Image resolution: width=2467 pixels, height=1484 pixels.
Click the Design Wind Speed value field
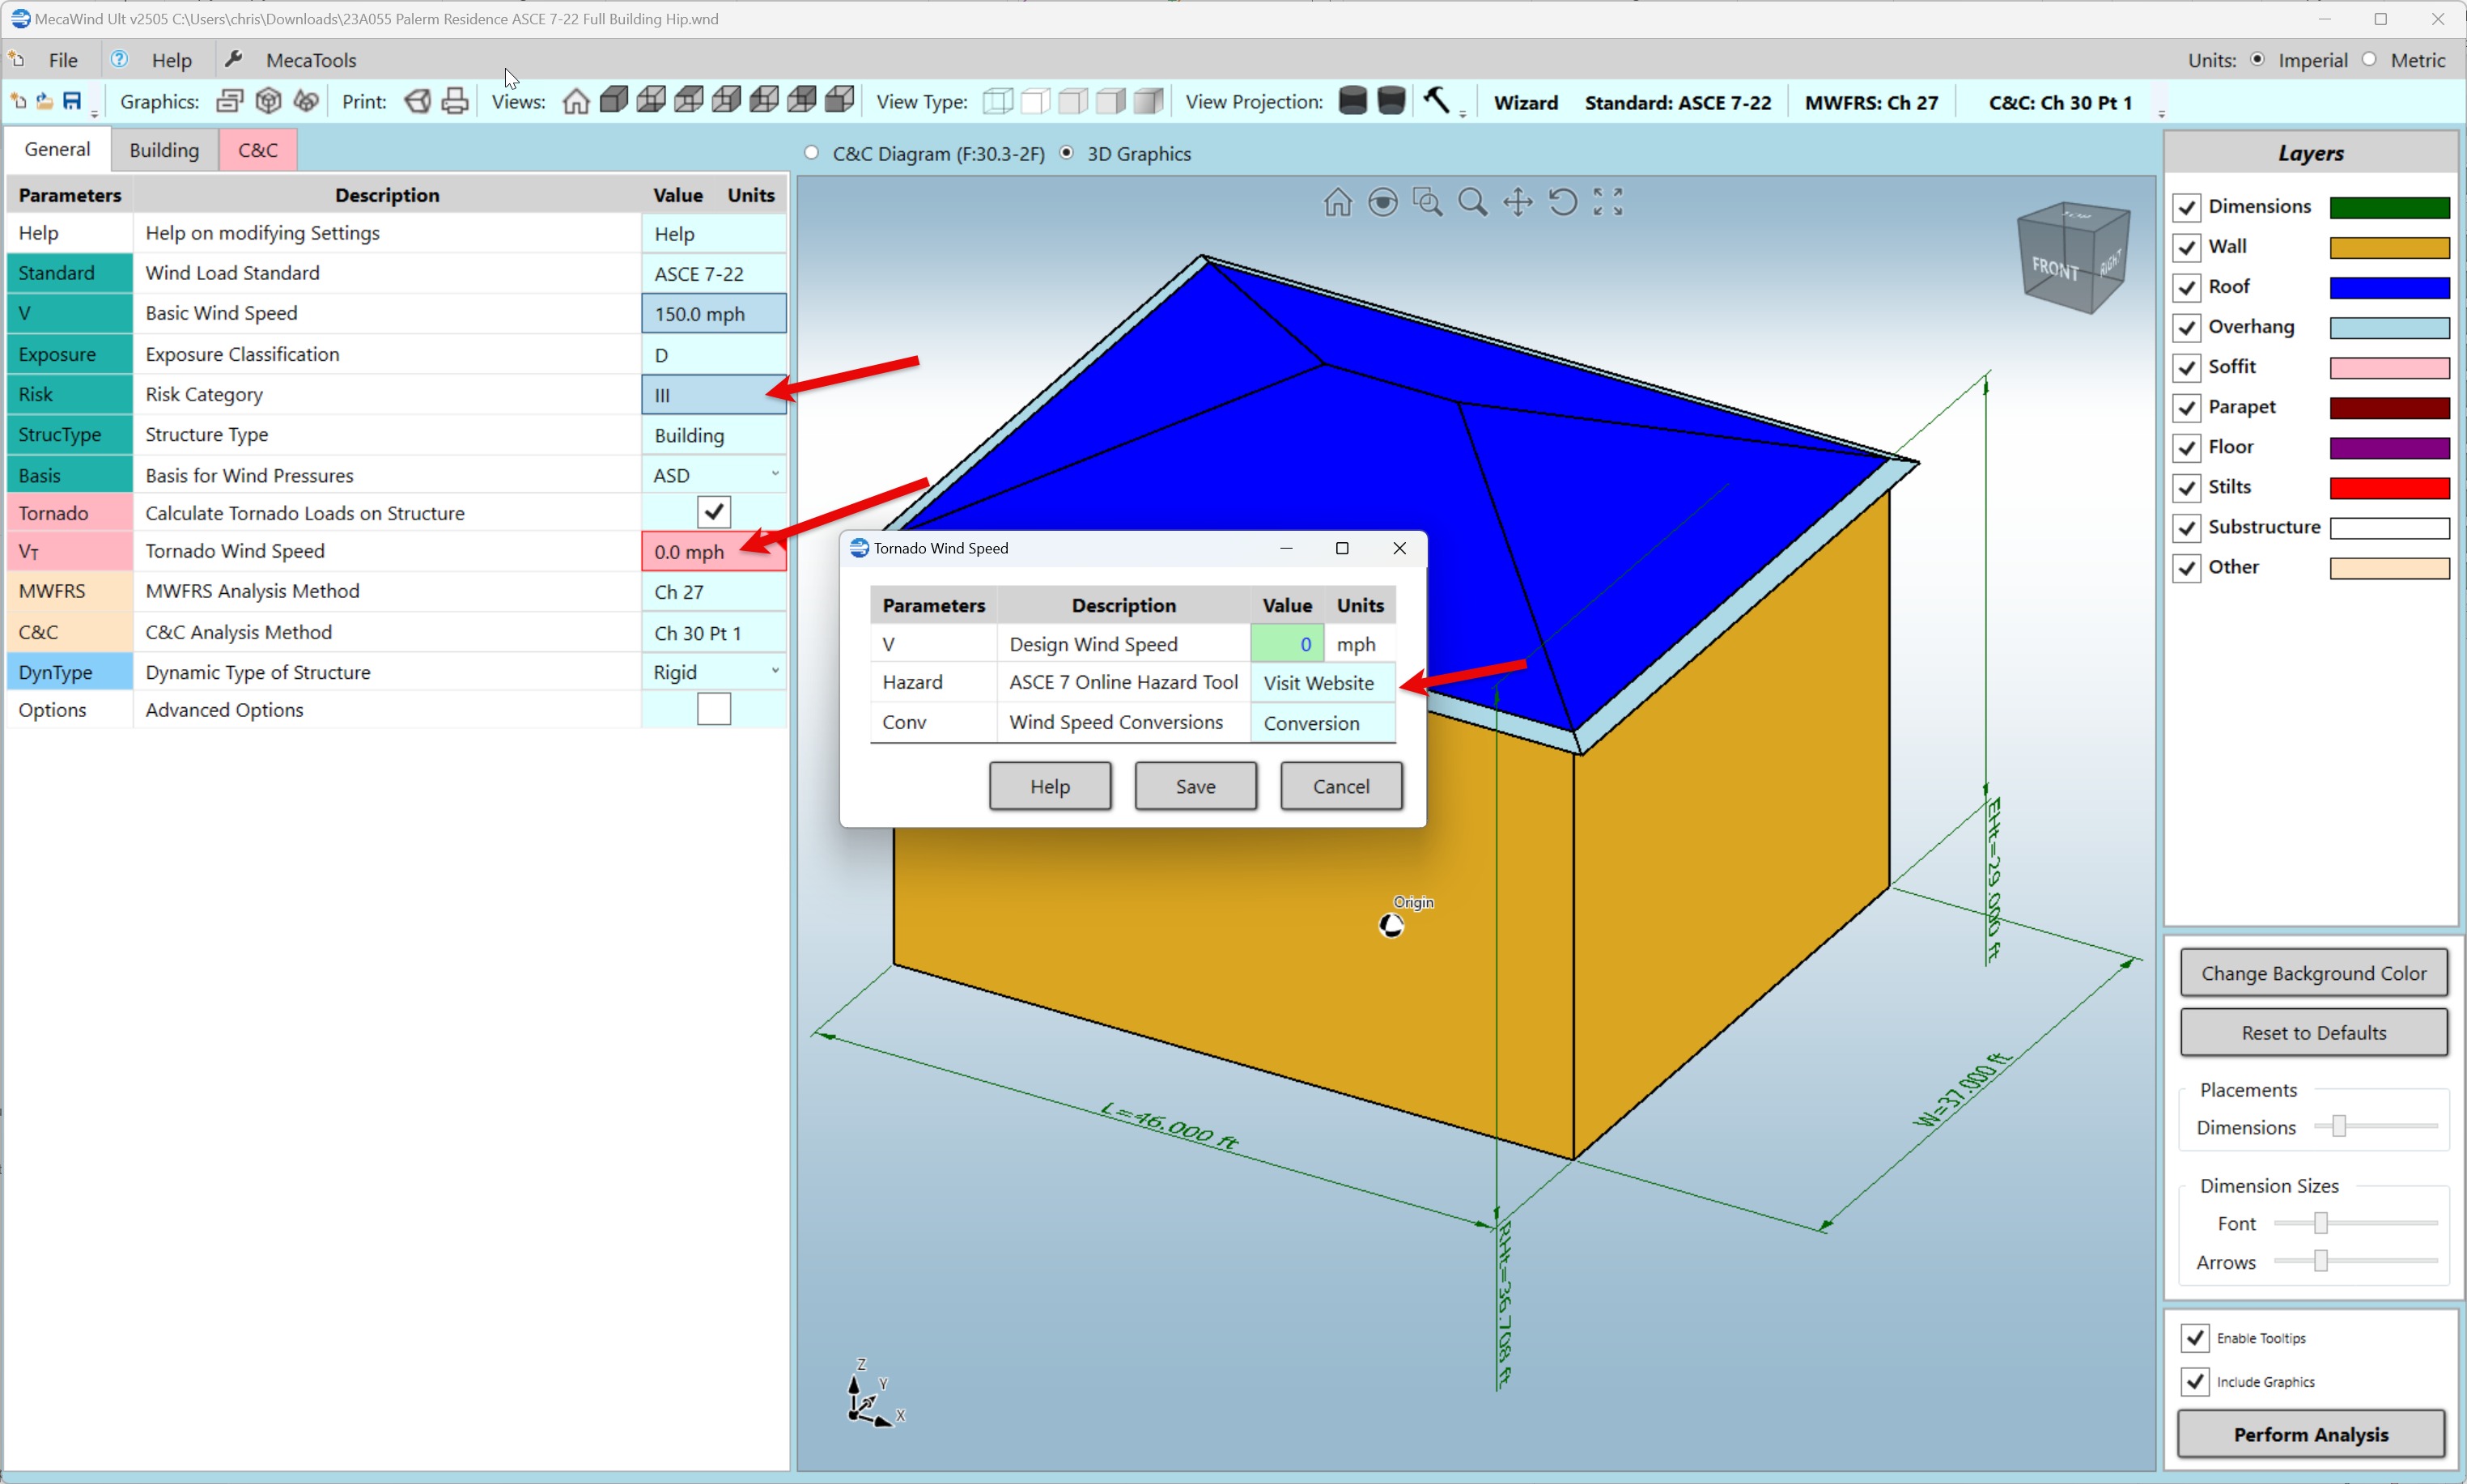point(1286,644)
